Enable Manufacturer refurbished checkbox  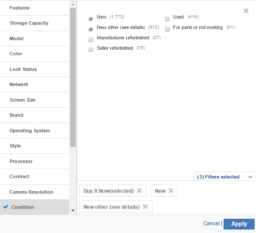91,40
